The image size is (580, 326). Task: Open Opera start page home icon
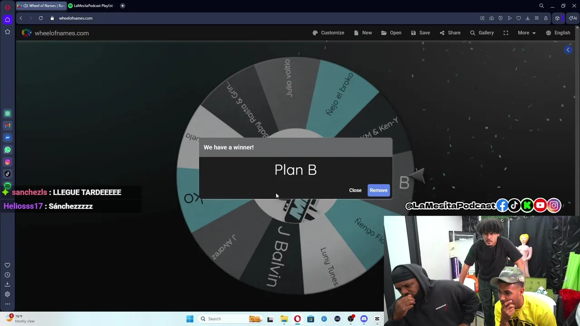(x=7, y=19)
